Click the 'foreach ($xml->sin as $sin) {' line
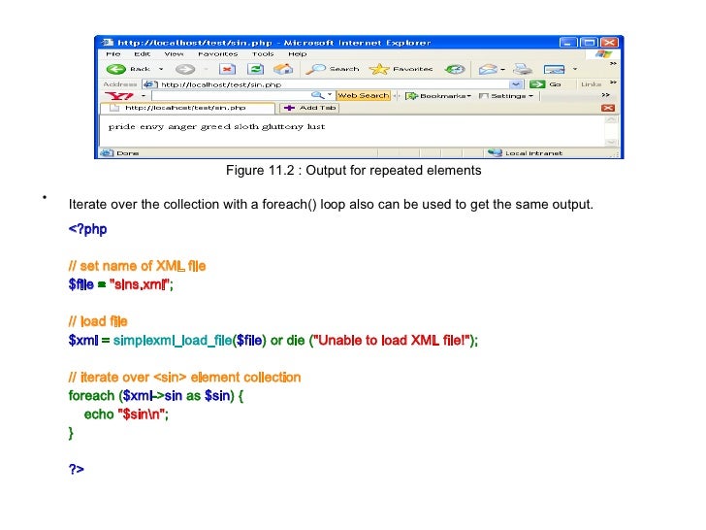Viewport: 706px width, 530px height. click(156, 396)
